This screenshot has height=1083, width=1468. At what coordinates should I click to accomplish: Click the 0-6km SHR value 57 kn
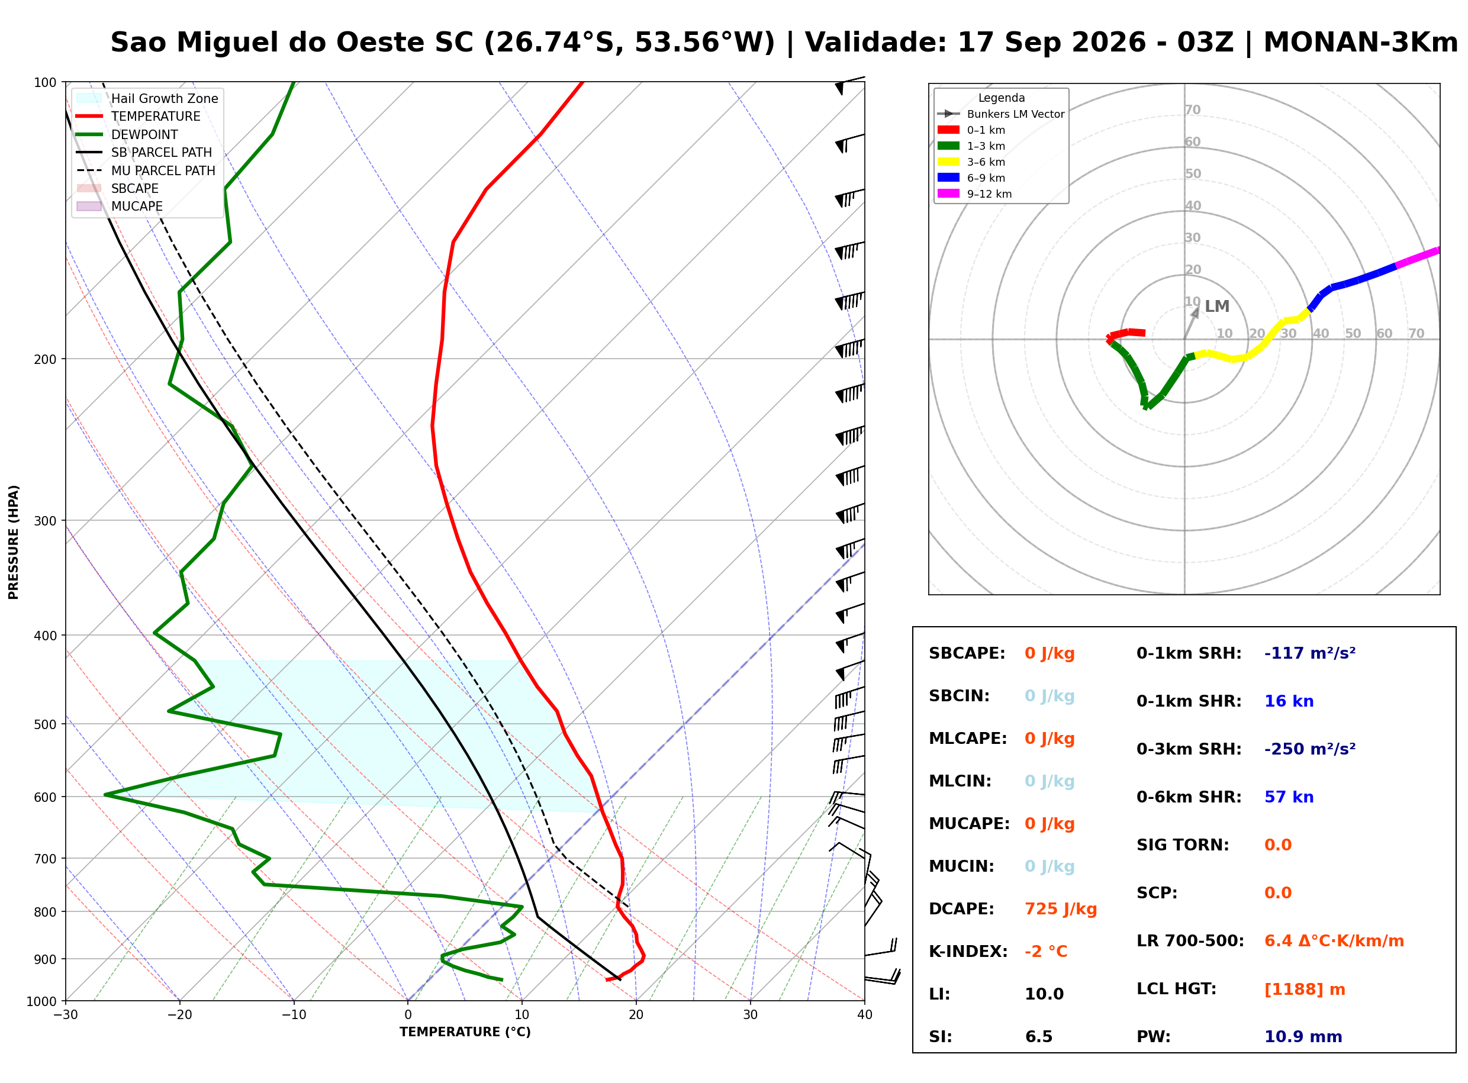point(1289,797)
